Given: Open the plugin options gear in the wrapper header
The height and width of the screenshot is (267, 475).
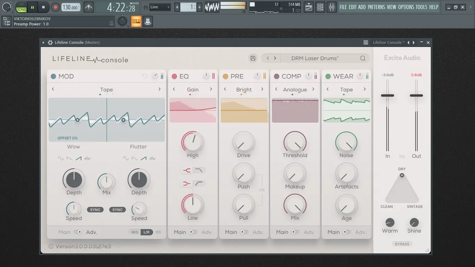Looking at the screenshot, I should click(50, 42).
